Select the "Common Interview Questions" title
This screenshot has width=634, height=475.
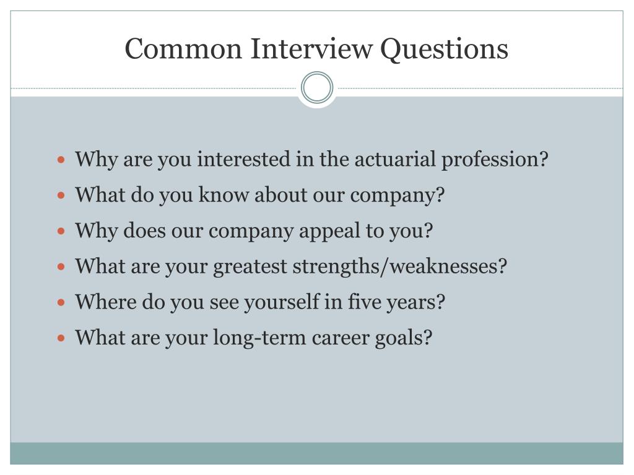pyautogui.click(x=316, y=48)
